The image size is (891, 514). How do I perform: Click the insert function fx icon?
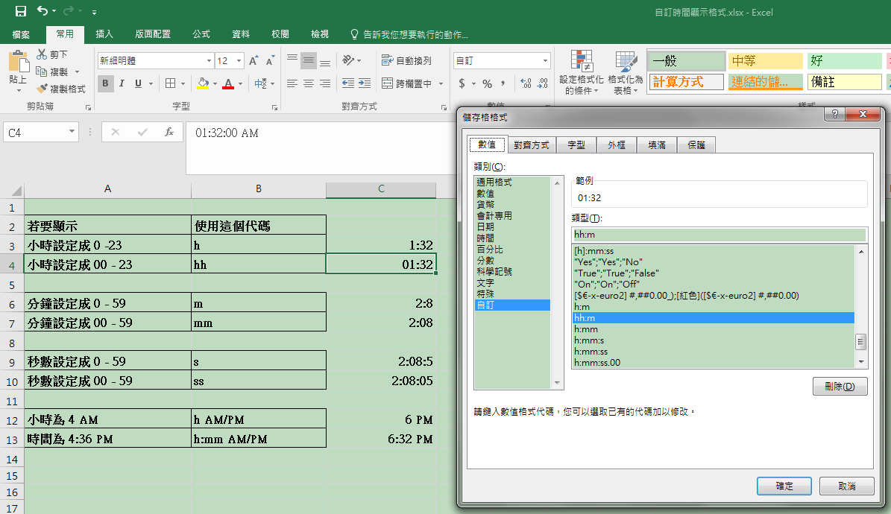click(x=169, y=133)
